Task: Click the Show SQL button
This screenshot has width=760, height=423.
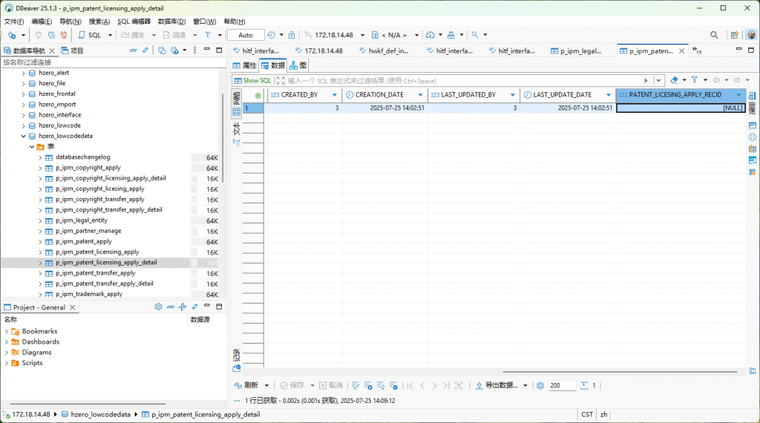Action: pyautogui.click(x=253, y=80)
